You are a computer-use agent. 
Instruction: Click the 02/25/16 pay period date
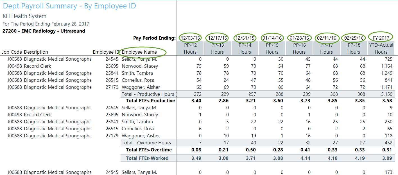point(354,38)
